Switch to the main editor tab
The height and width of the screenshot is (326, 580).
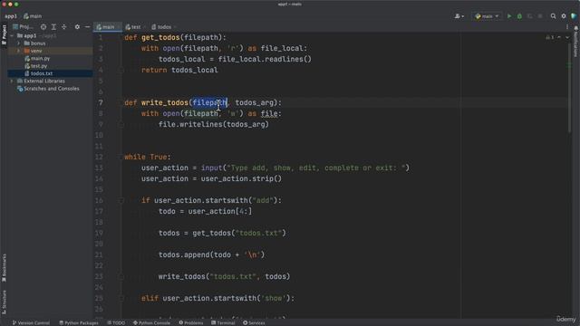pos(107,27)
